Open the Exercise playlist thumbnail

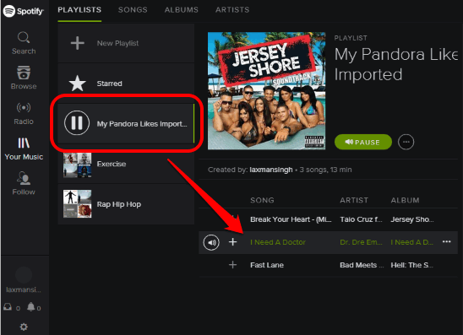78,165
